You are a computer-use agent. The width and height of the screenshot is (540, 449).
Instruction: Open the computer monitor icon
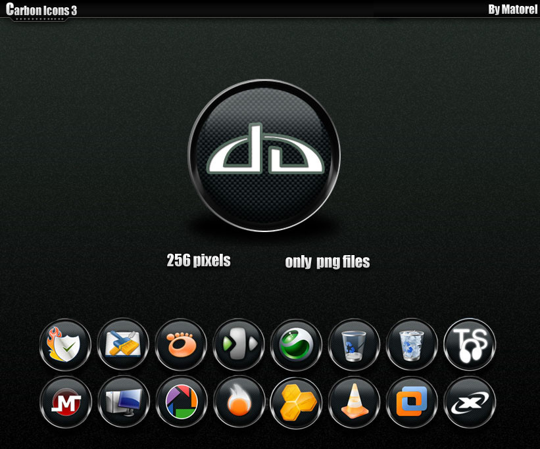coord(124,402)
